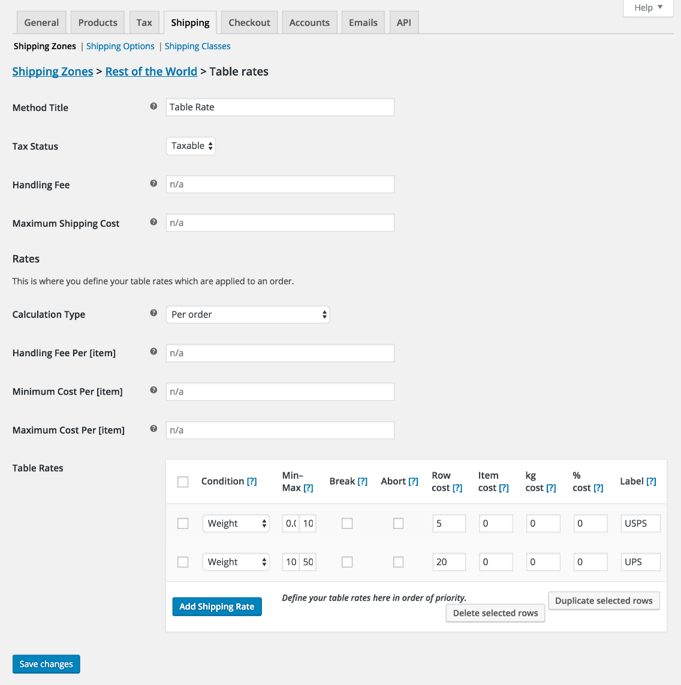Expand the Calculation Type dropdown
The height and width of the screenshot is (685, 681).
[248, 314]
